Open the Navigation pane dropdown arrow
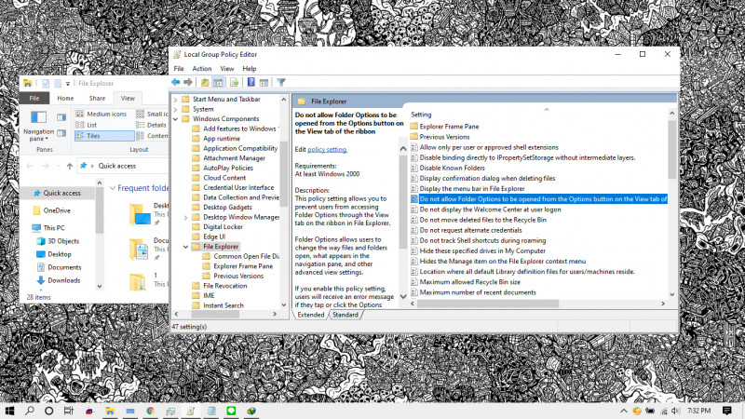This screenshot has width=745, height=419. (x=47, y=139)
